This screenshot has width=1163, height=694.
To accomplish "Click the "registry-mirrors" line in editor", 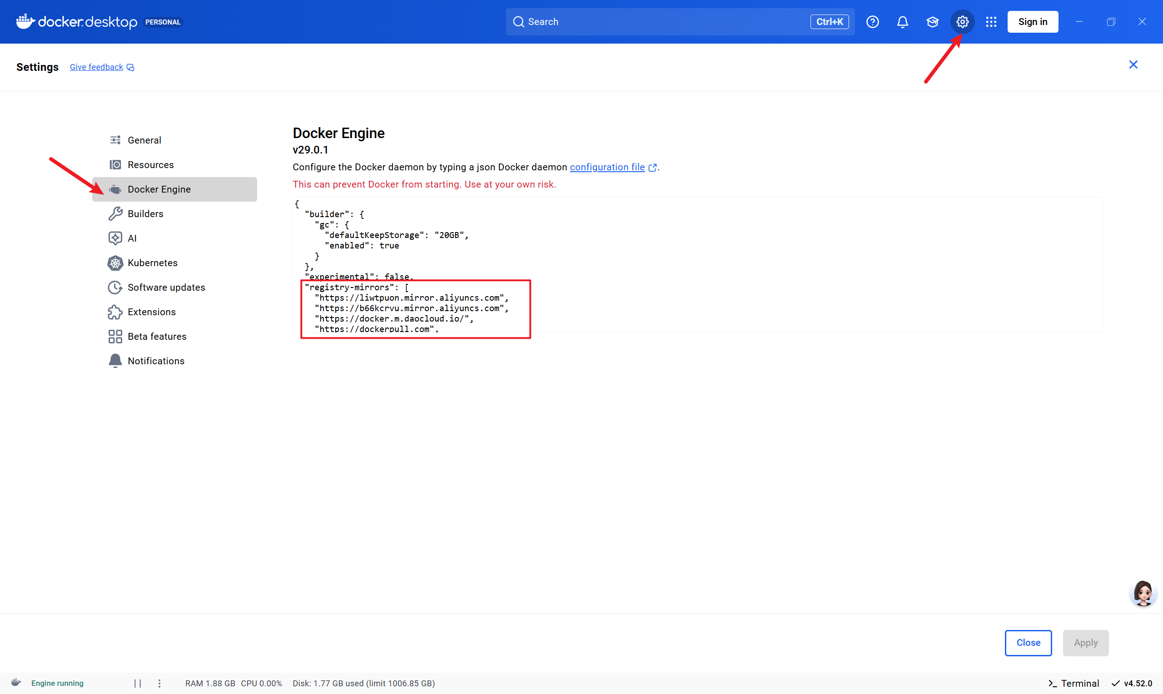I will 357,287.
